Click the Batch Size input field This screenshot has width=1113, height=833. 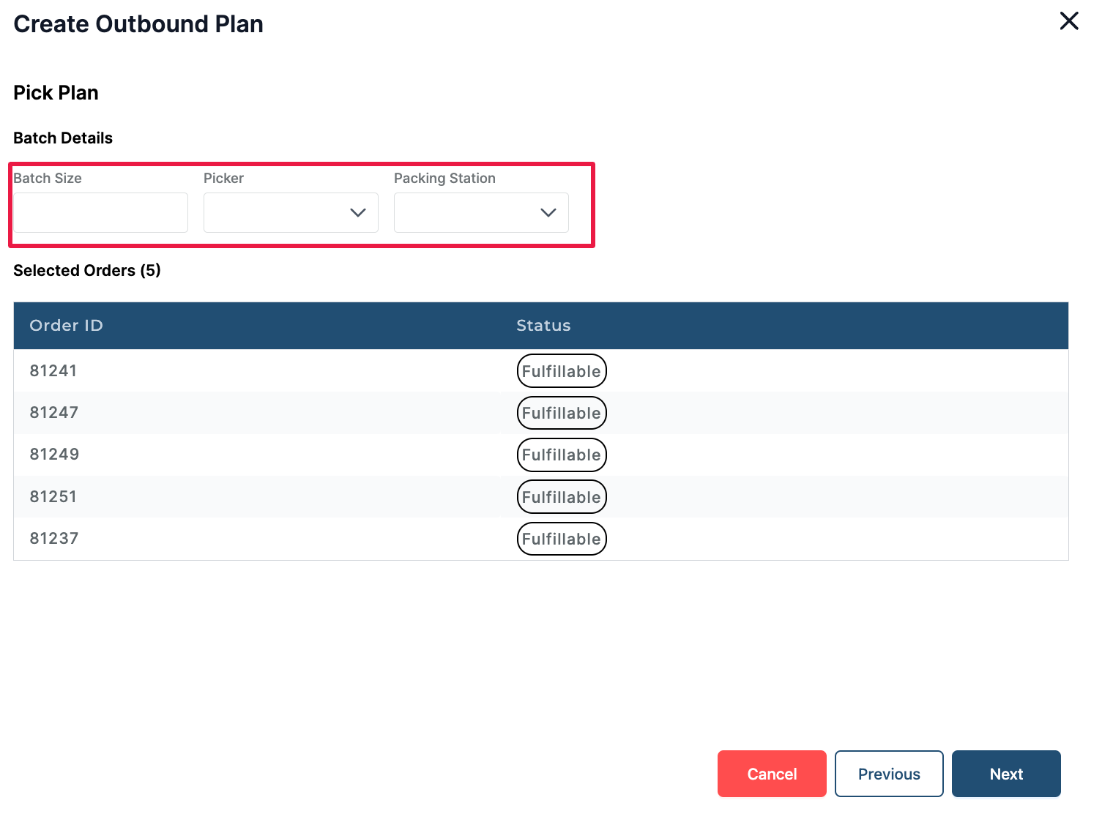100,213
